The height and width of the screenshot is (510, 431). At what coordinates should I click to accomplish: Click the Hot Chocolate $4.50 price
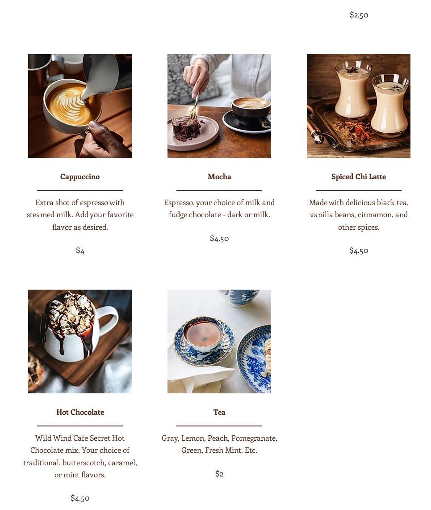coord(80,498)
